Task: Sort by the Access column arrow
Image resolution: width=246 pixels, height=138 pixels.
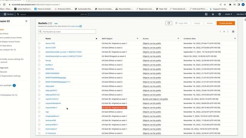Action: click(x=178, y=38)
